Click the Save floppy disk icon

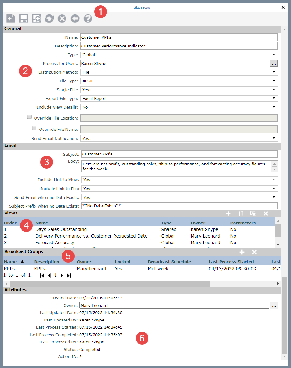[x=23, y=18]
